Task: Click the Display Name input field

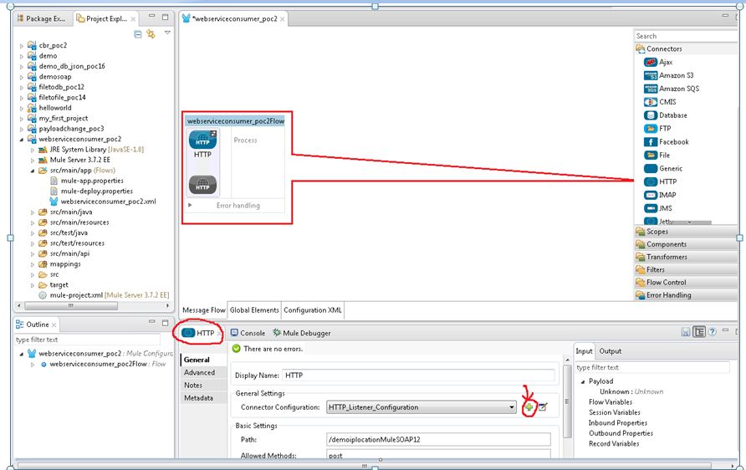Action: tap(418, 375)
